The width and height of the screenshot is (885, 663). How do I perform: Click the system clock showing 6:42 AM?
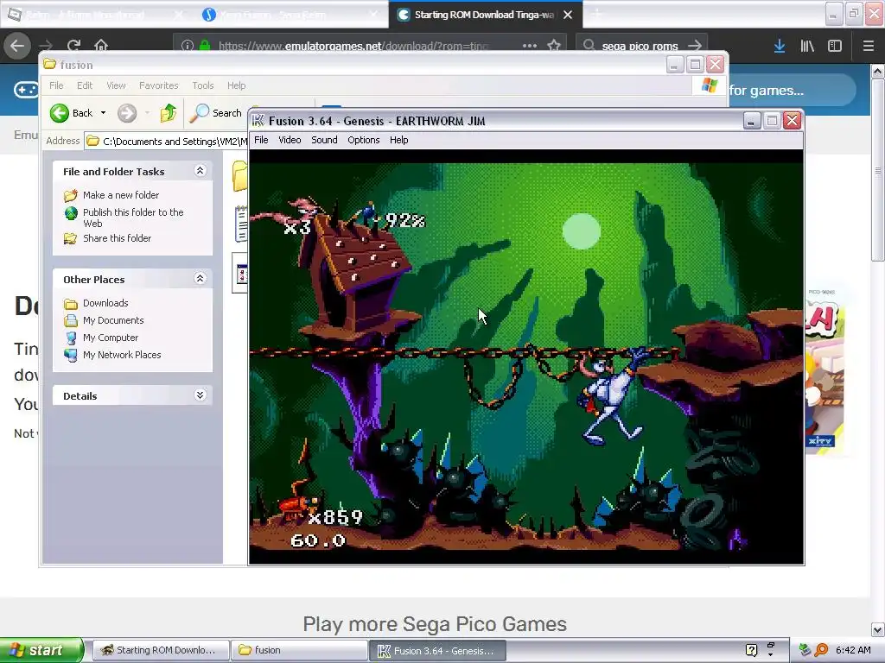coord(853,650)
